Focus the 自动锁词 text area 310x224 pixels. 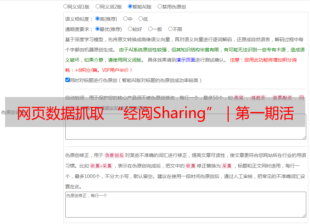186,127
